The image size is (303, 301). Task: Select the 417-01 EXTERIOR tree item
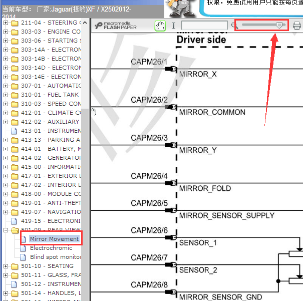[51, 176]
